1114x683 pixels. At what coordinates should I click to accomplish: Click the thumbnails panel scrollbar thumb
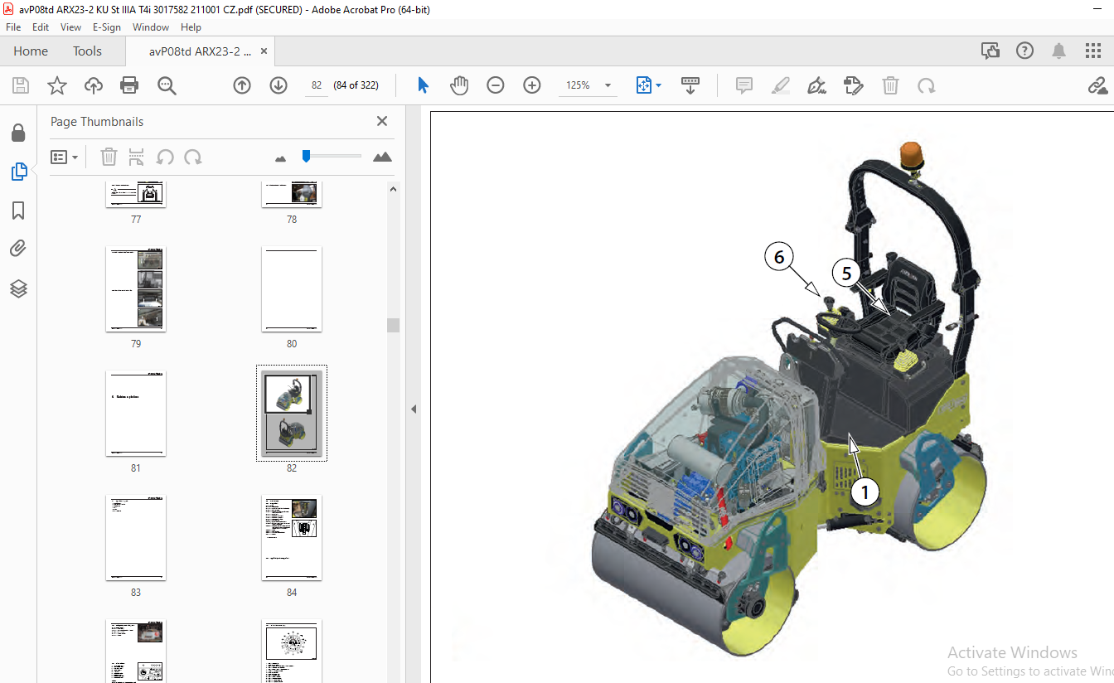394,325
